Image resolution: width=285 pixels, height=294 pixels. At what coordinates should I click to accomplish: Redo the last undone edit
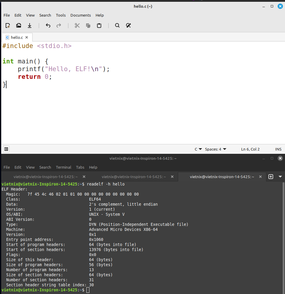coord(59,25)
